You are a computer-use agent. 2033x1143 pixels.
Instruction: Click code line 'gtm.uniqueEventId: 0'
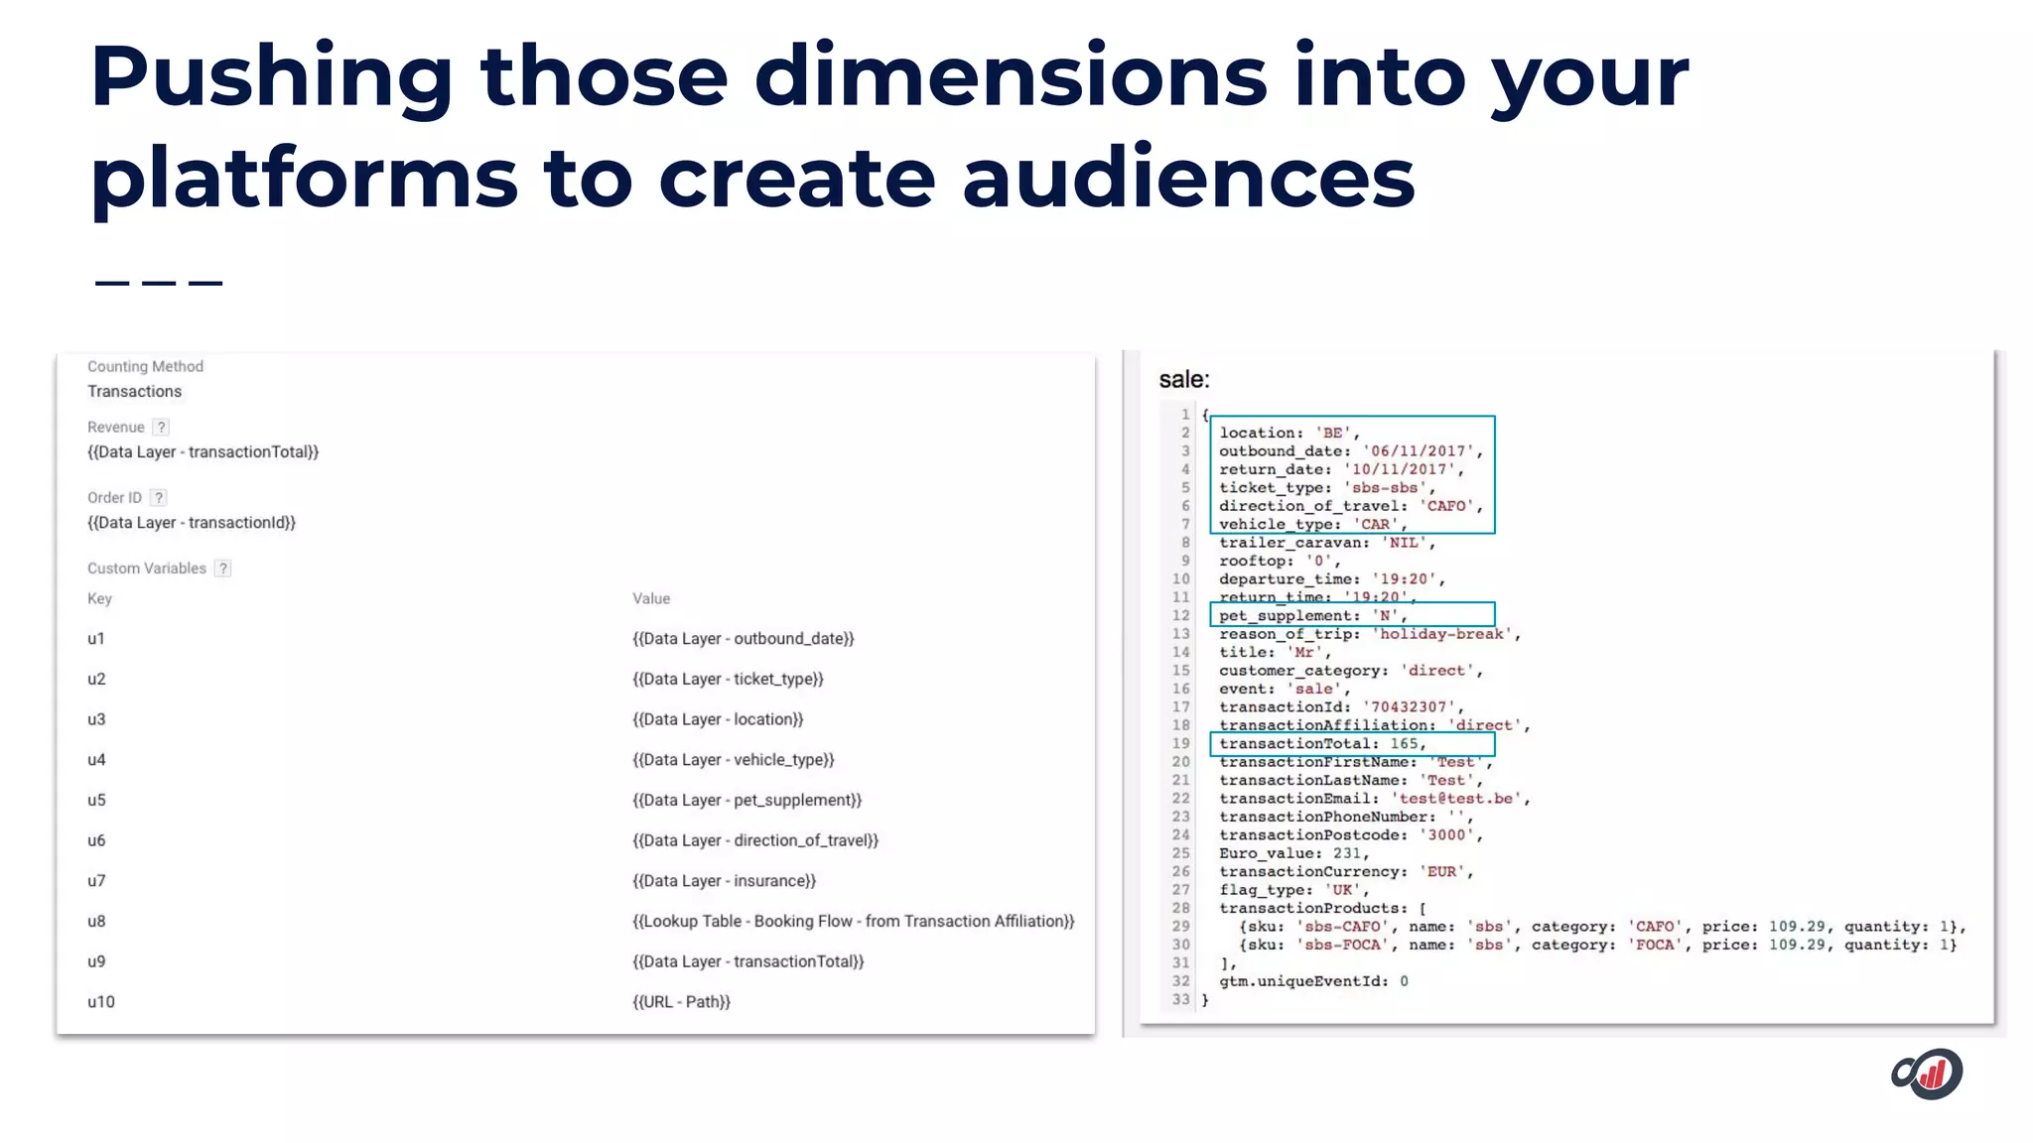click(x=1313, y=982)
